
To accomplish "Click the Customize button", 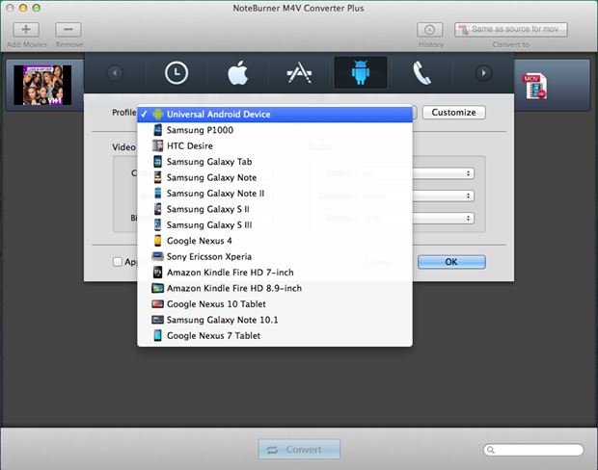I will tap(454, 113).
